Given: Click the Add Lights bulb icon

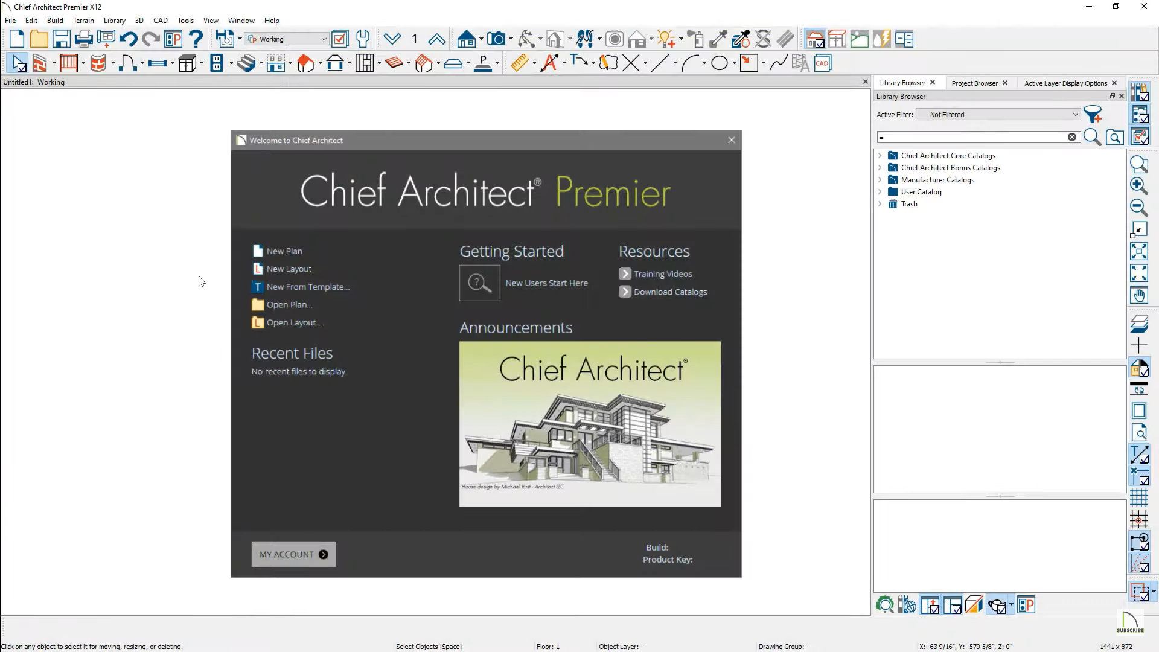Looking at the screenshot, I should (x=667, y=39).
